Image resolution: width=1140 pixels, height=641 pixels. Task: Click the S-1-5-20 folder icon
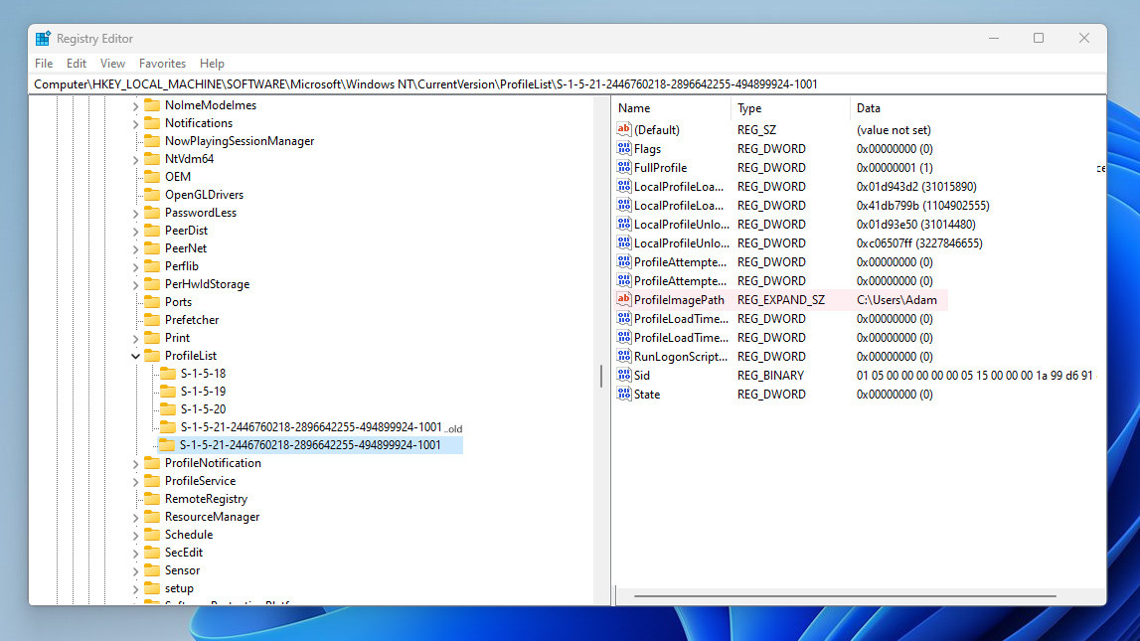click(x=168, y=409)
